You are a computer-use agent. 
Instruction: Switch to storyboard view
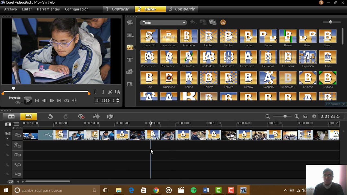[x=11, y=116]
